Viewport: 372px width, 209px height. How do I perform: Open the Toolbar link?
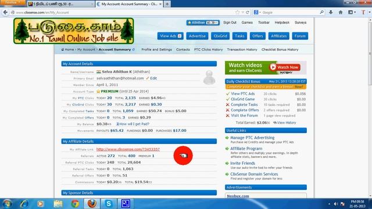[x=263, y=23]
